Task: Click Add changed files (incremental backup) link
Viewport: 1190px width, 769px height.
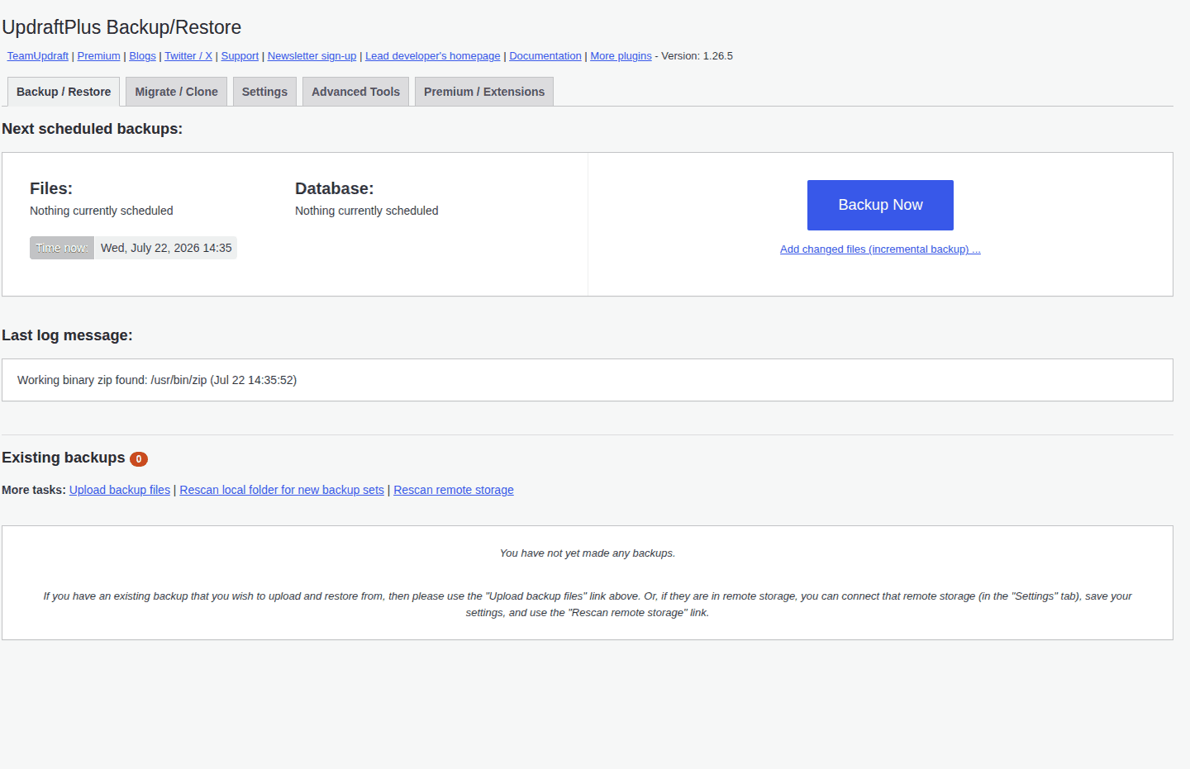Action: click(x=880, y=249)
